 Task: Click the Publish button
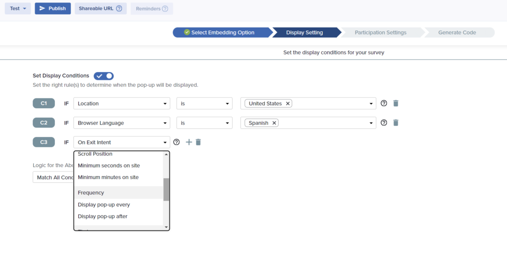pyautogui.click(x=52, y=8)
